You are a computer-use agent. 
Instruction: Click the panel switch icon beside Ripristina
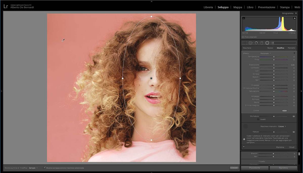pos(244,147)
